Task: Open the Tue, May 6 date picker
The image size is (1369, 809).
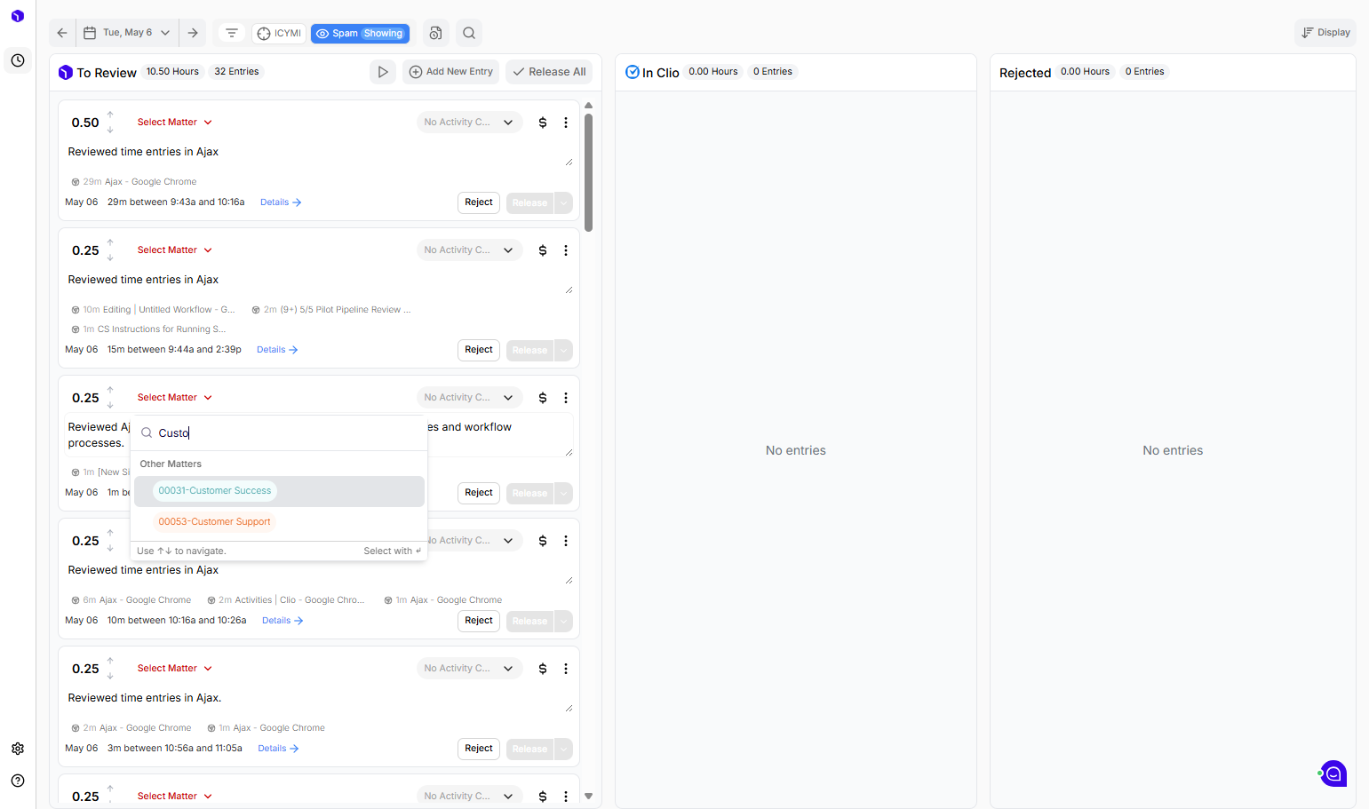Action: coord(127,33)
